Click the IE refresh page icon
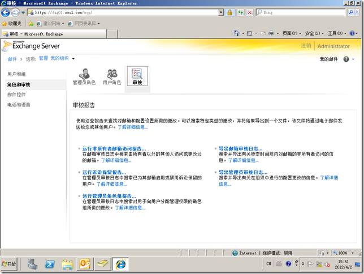364x274 pixels. pos(240,12)
